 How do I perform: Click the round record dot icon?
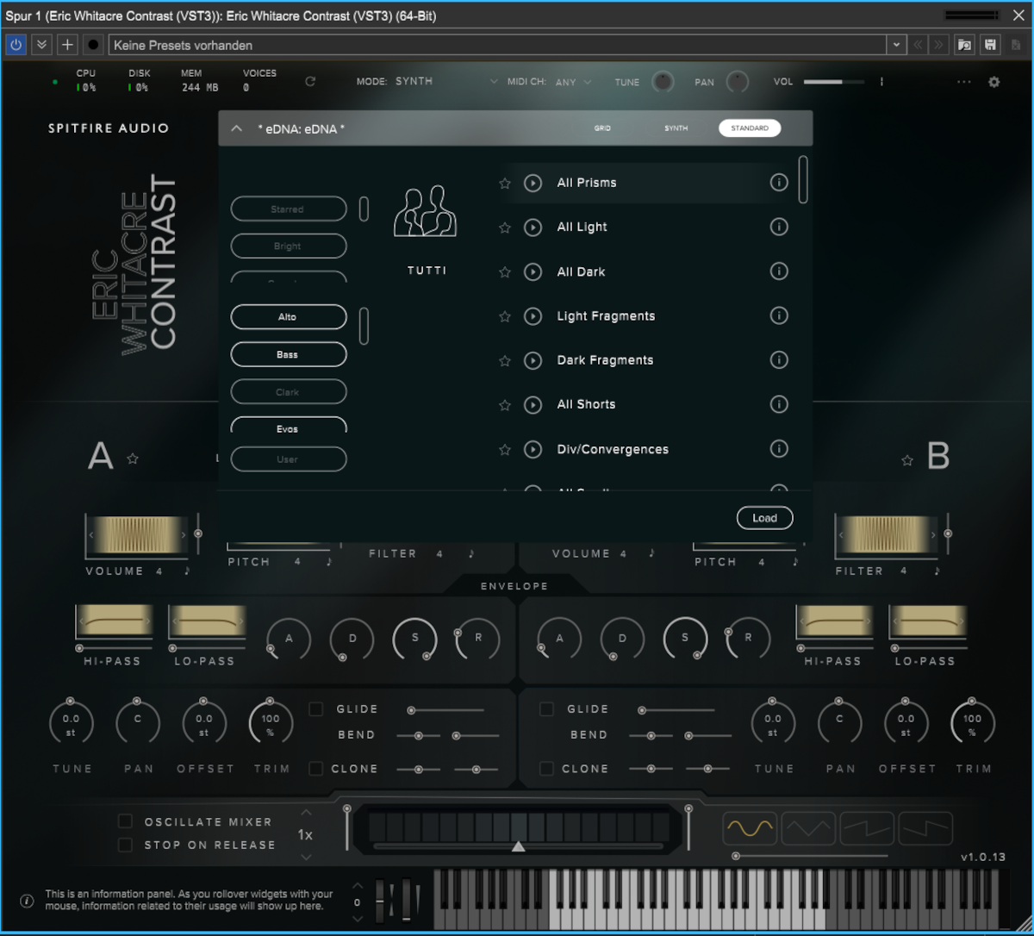[93, 45]
